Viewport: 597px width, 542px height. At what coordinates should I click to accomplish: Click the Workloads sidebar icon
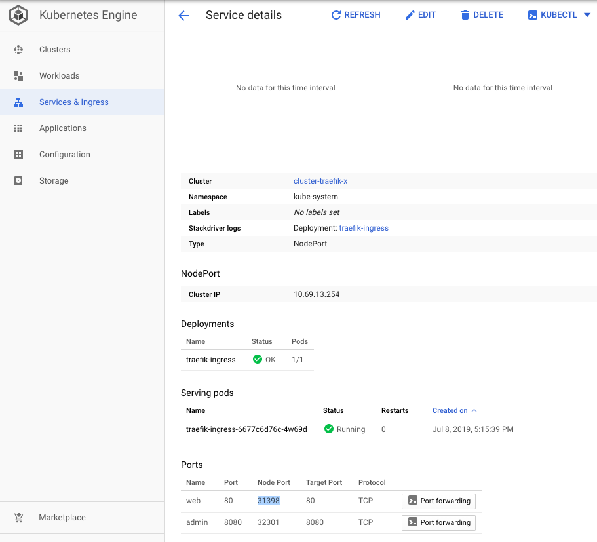click(18, 76)
